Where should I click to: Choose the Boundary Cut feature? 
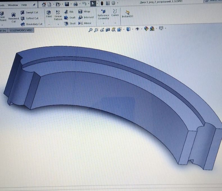(x=31, y=24)
